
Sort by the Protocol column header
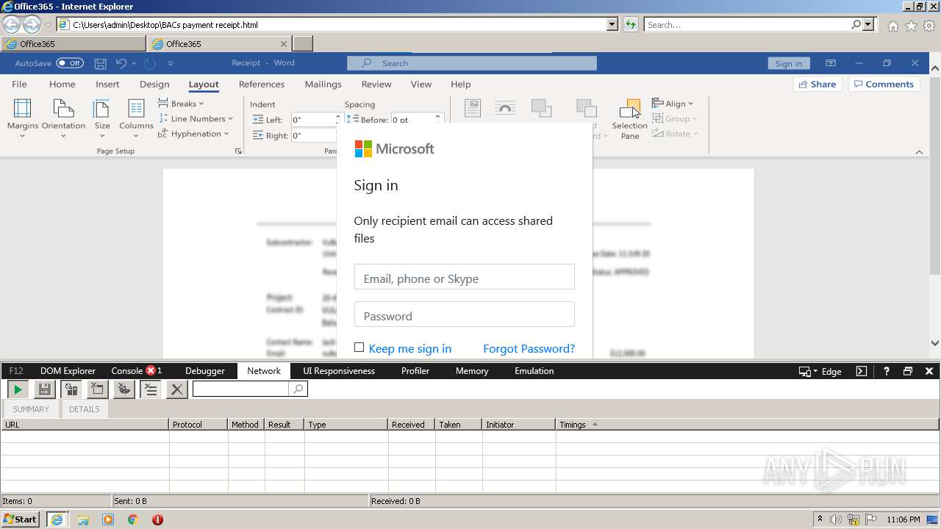(198, 425)
